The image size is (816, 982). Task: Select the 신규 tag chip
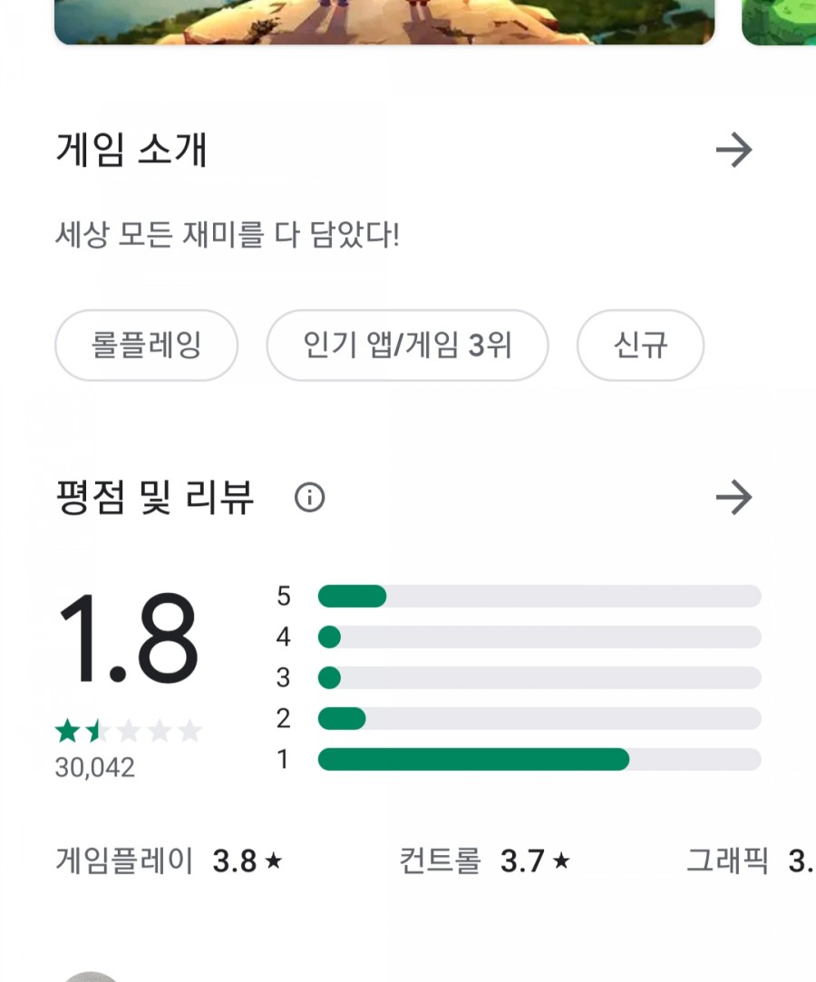640,345
